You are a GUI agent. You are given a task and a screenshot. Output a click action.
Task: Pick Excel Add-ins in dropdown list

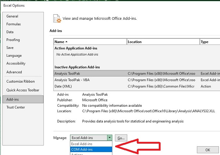coord(82,144)
